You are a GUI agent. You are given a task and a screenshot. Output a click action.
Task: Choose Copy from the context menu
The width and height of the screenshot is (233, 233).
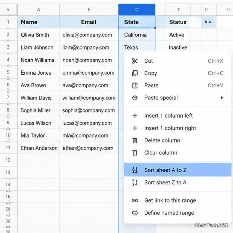click(177, 73)
